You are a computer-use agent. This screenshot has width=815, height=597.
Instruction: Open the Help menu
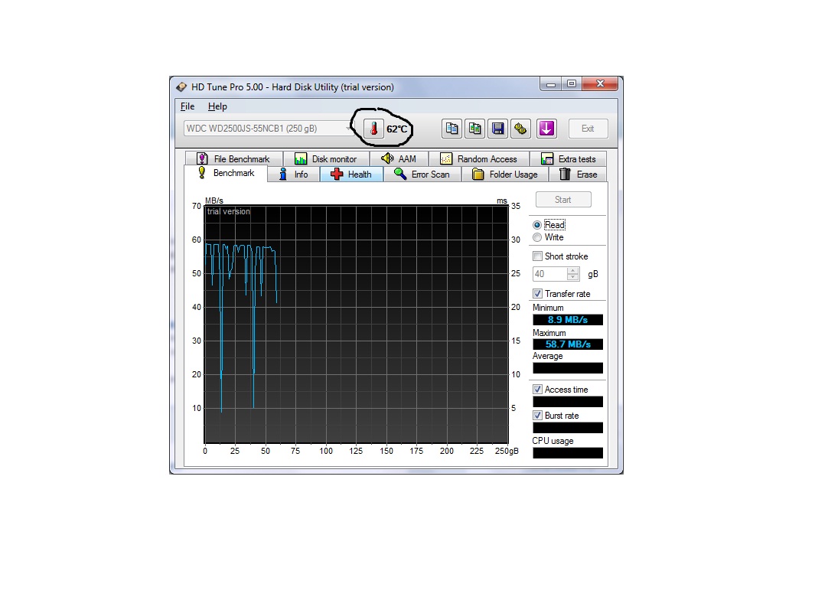(x=217, y=106)
